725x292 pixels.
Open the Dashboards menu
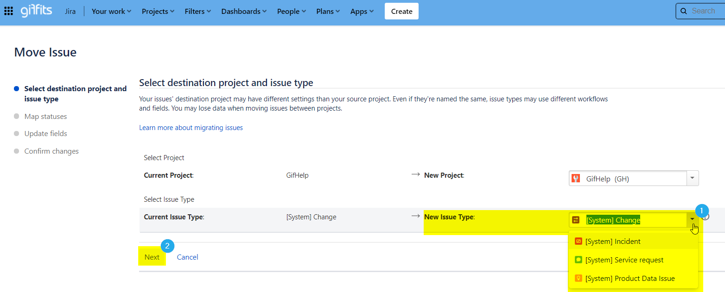(244, 12)
